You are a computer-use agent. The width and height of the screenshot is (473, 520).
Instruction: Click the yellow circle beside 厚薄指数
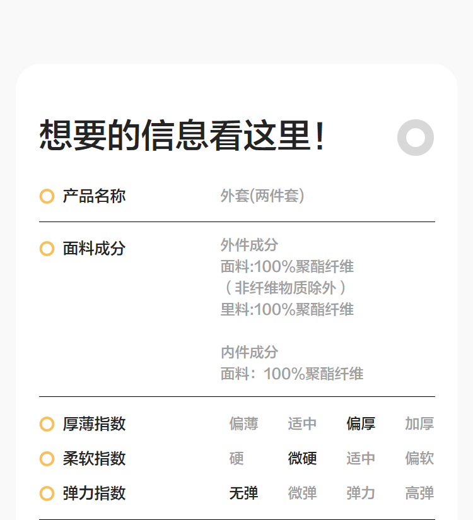(47, 424)
